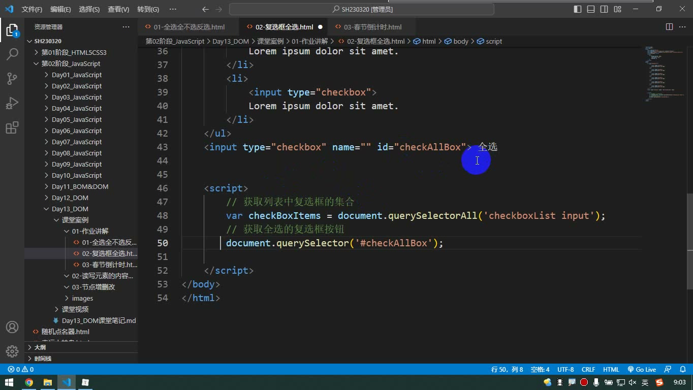Viewport: 693px width, 390px height.
Task: Open the Run and Debug view
Action: pyautogui.click(x=12, y=103)
